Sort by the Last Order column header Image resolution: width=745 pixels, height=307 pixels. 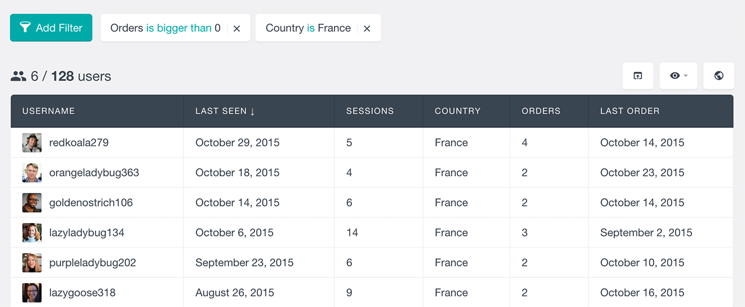pos(630,111)
